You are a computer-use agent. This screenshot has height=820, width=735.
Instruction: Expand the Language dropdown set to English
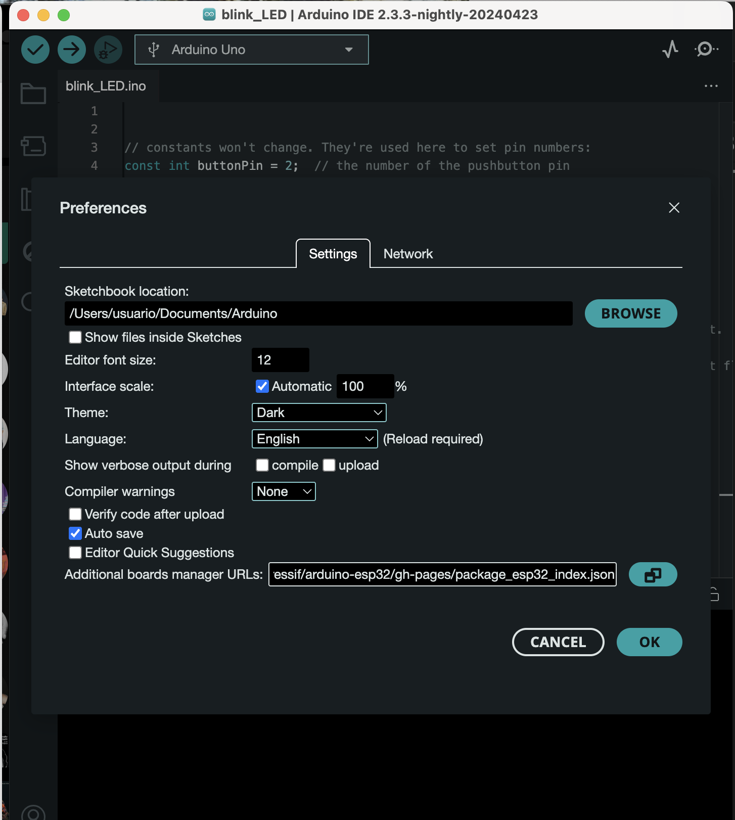[x=314, y=439]
